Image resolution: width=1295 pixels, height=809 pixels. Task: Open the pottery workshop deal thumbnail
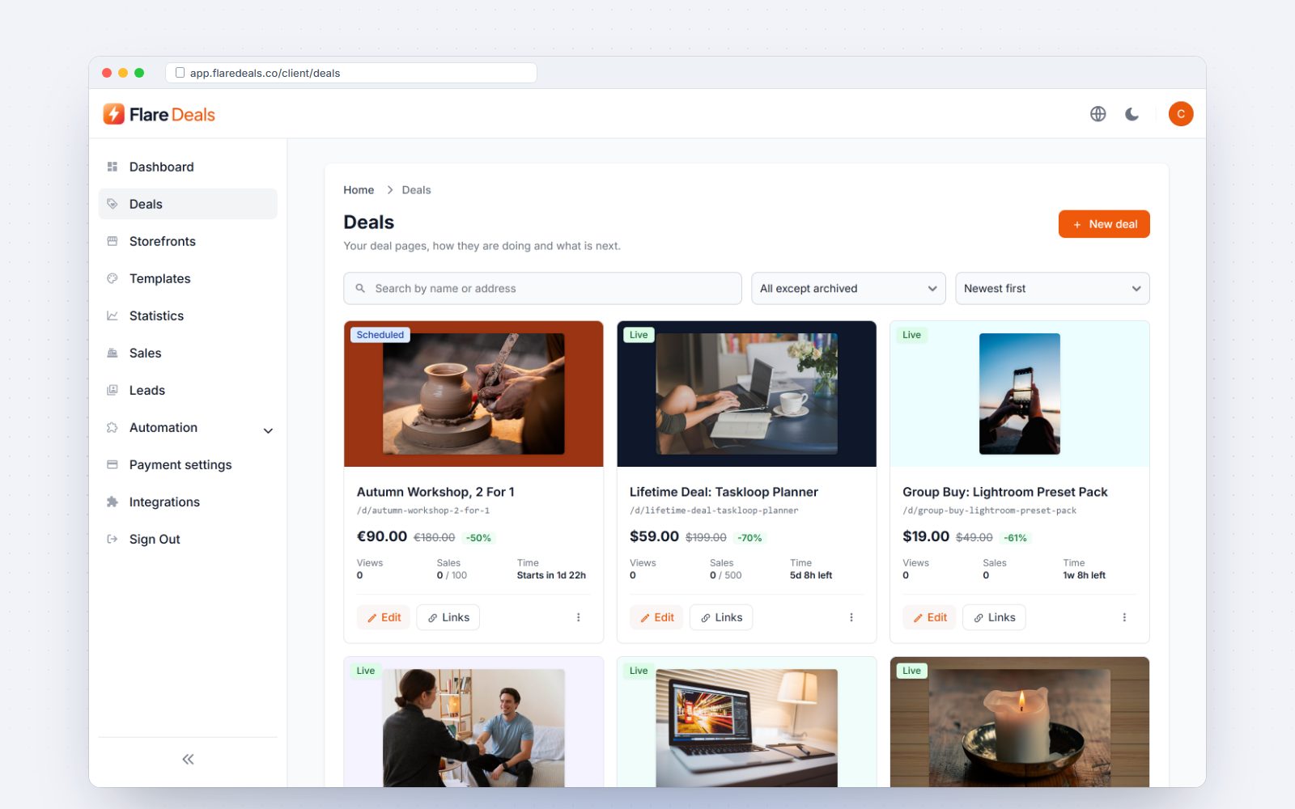(473, 394)
